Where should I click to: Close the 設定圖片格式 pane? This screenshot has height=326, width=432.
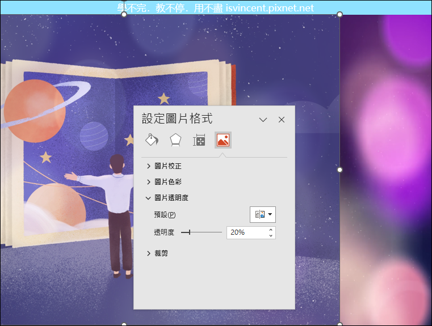(282, 120)
